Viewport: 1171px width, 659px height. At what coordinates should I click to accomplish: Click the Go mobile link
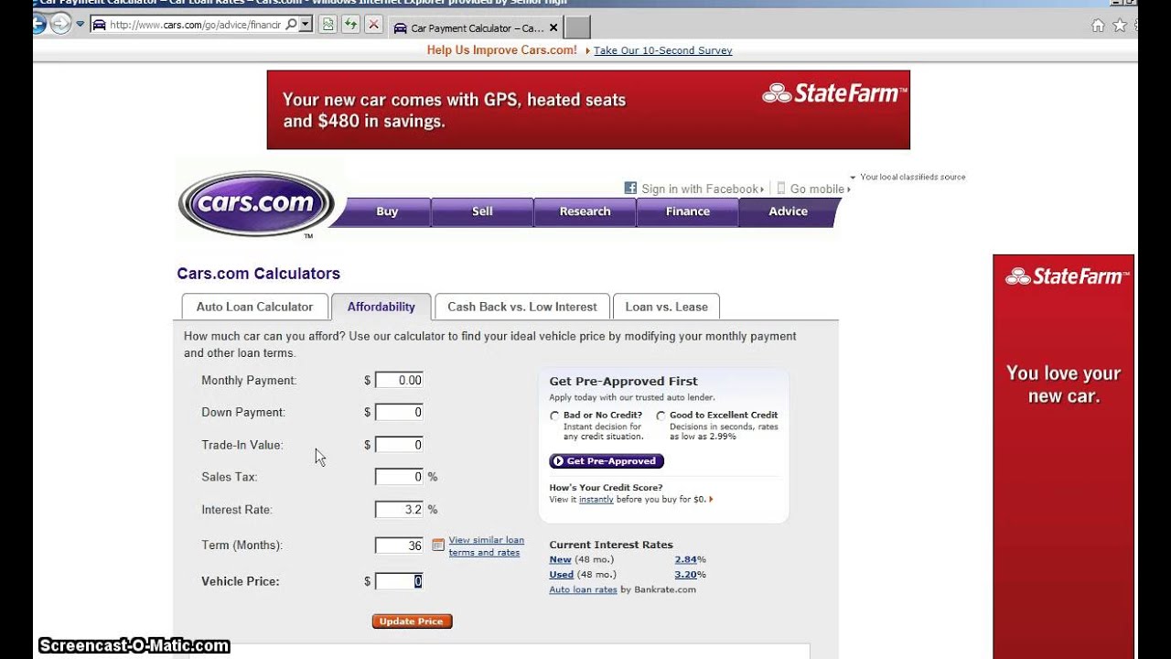click(817, 189)
